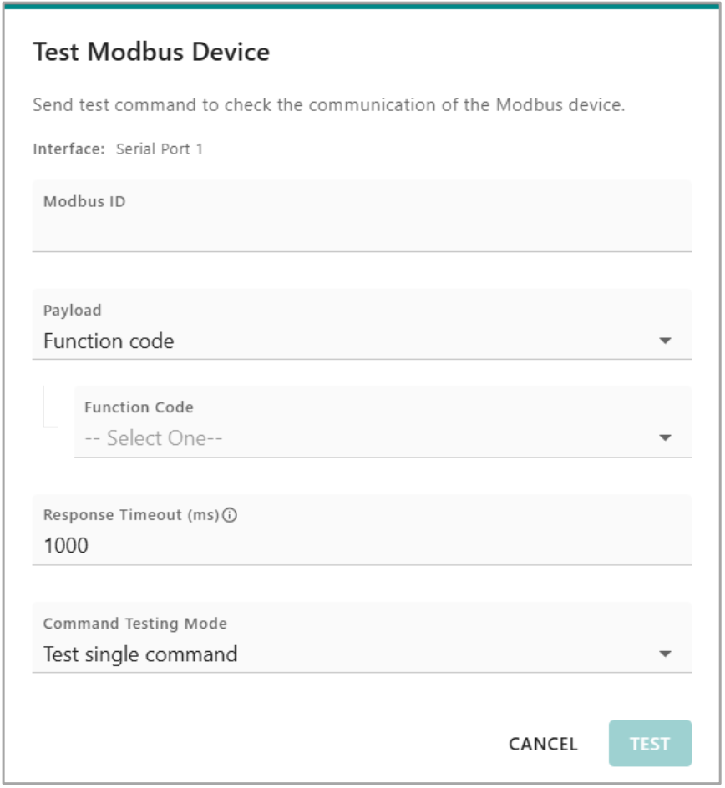The width and height of the screenshot is (725, 788).
Task: Click the "Function Code" field label
Action: point(139,407)
